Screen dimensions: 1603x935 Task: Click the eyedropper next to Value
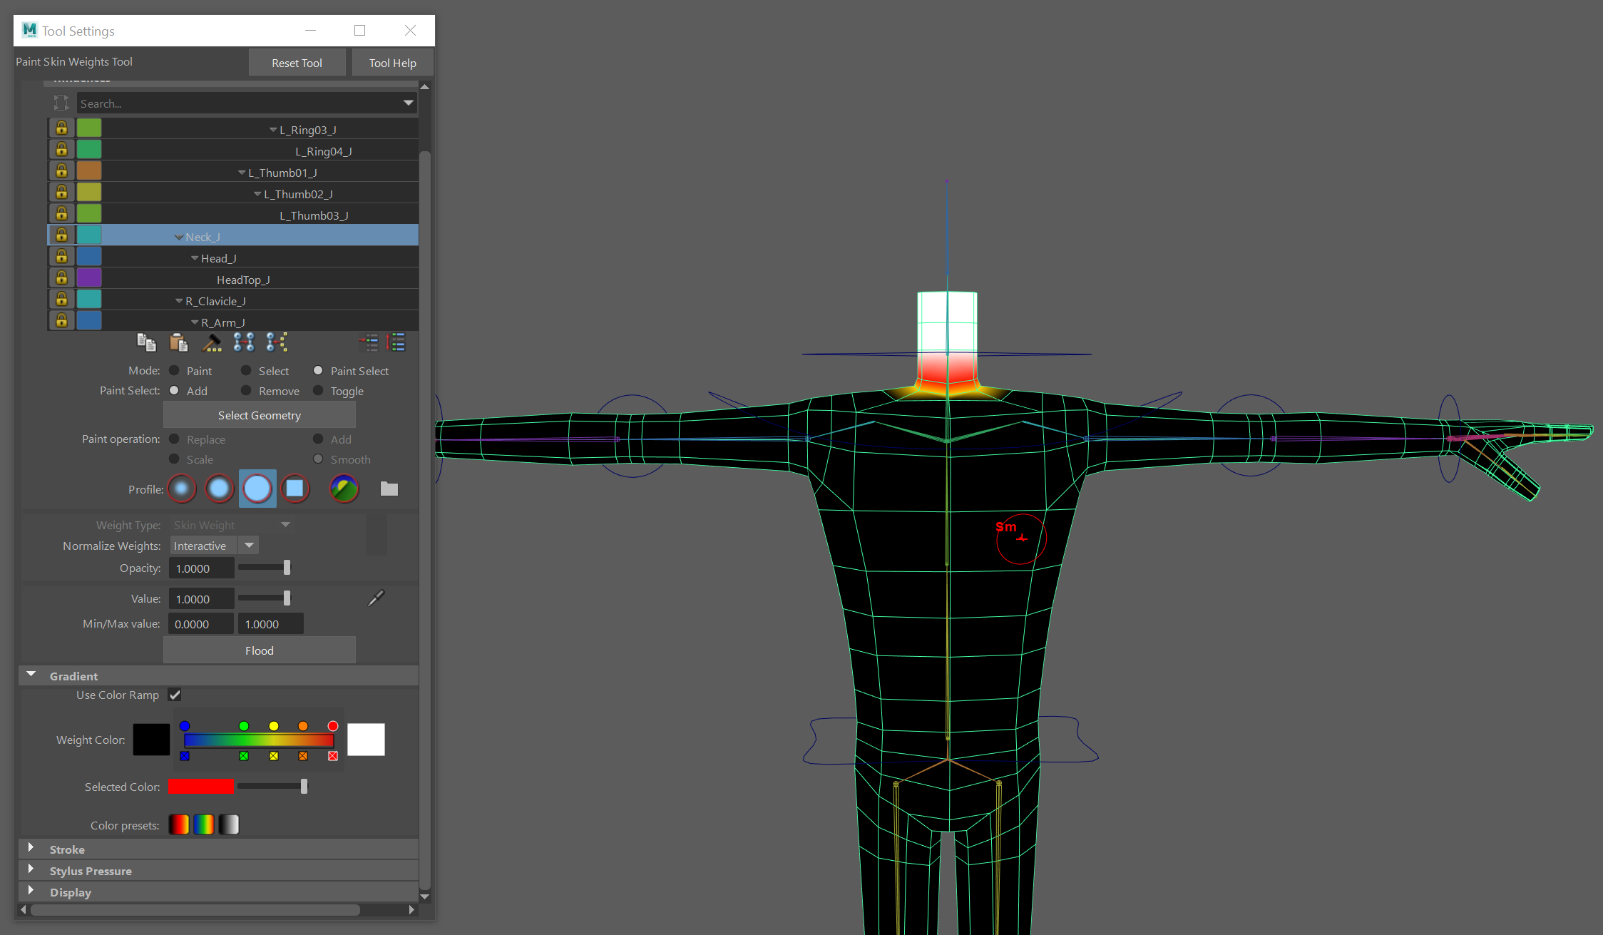(x=376, y=598)
